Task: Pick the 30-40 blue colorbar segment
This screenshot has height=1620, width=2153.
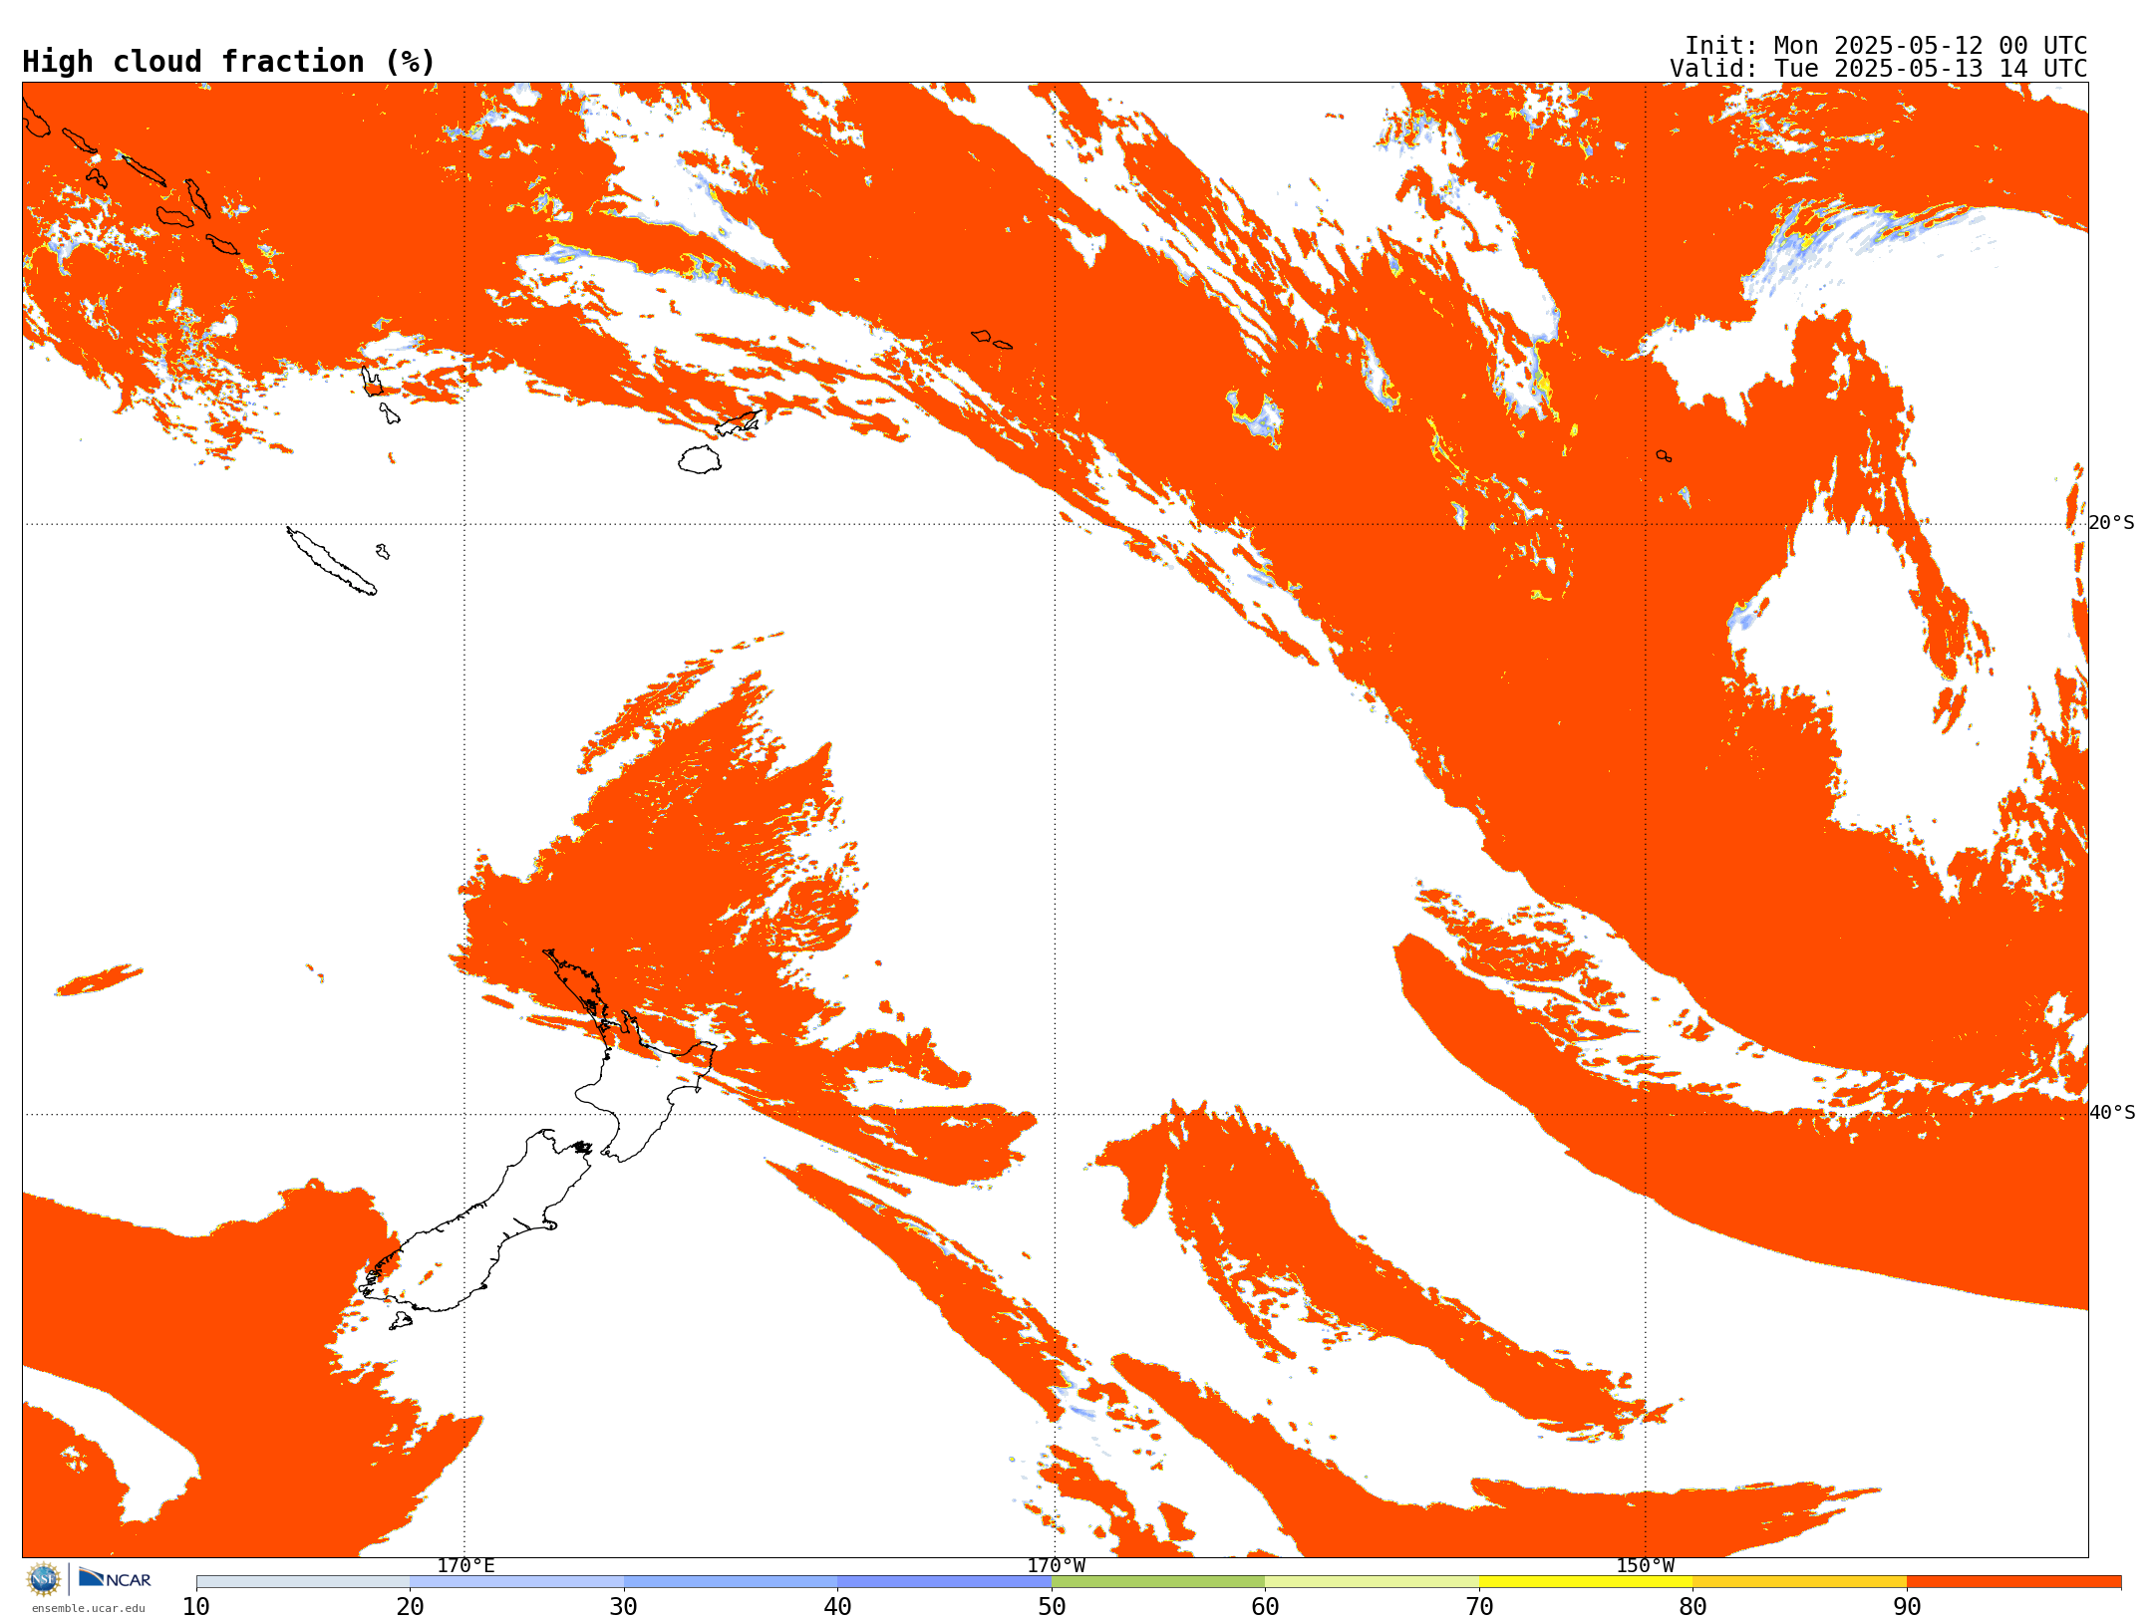Action: (731, 1582)
